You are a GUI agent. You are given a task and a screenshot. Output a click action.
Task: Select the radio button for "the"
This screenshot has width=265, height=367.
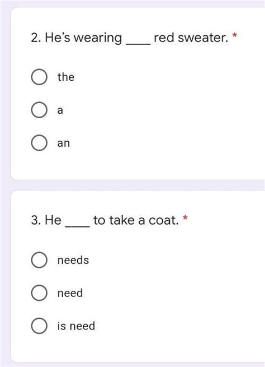[x=39, y=77]
